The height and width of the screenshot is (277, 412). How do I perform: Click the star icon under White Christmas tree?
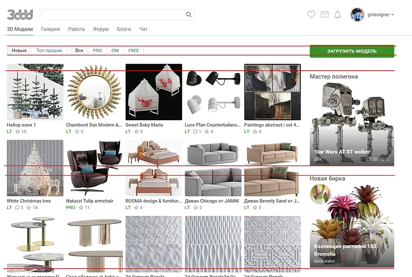tap(29, 207)
